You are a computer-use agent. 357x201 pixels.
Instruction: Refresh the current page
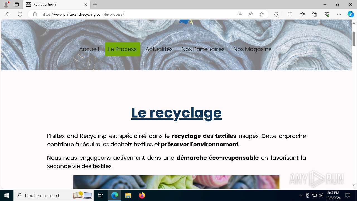click(20, 14)
